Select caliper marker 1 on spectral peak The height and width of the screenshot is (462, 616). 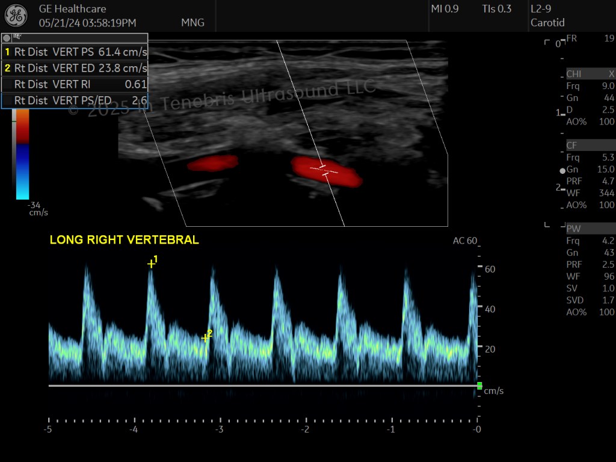(151, 263)
